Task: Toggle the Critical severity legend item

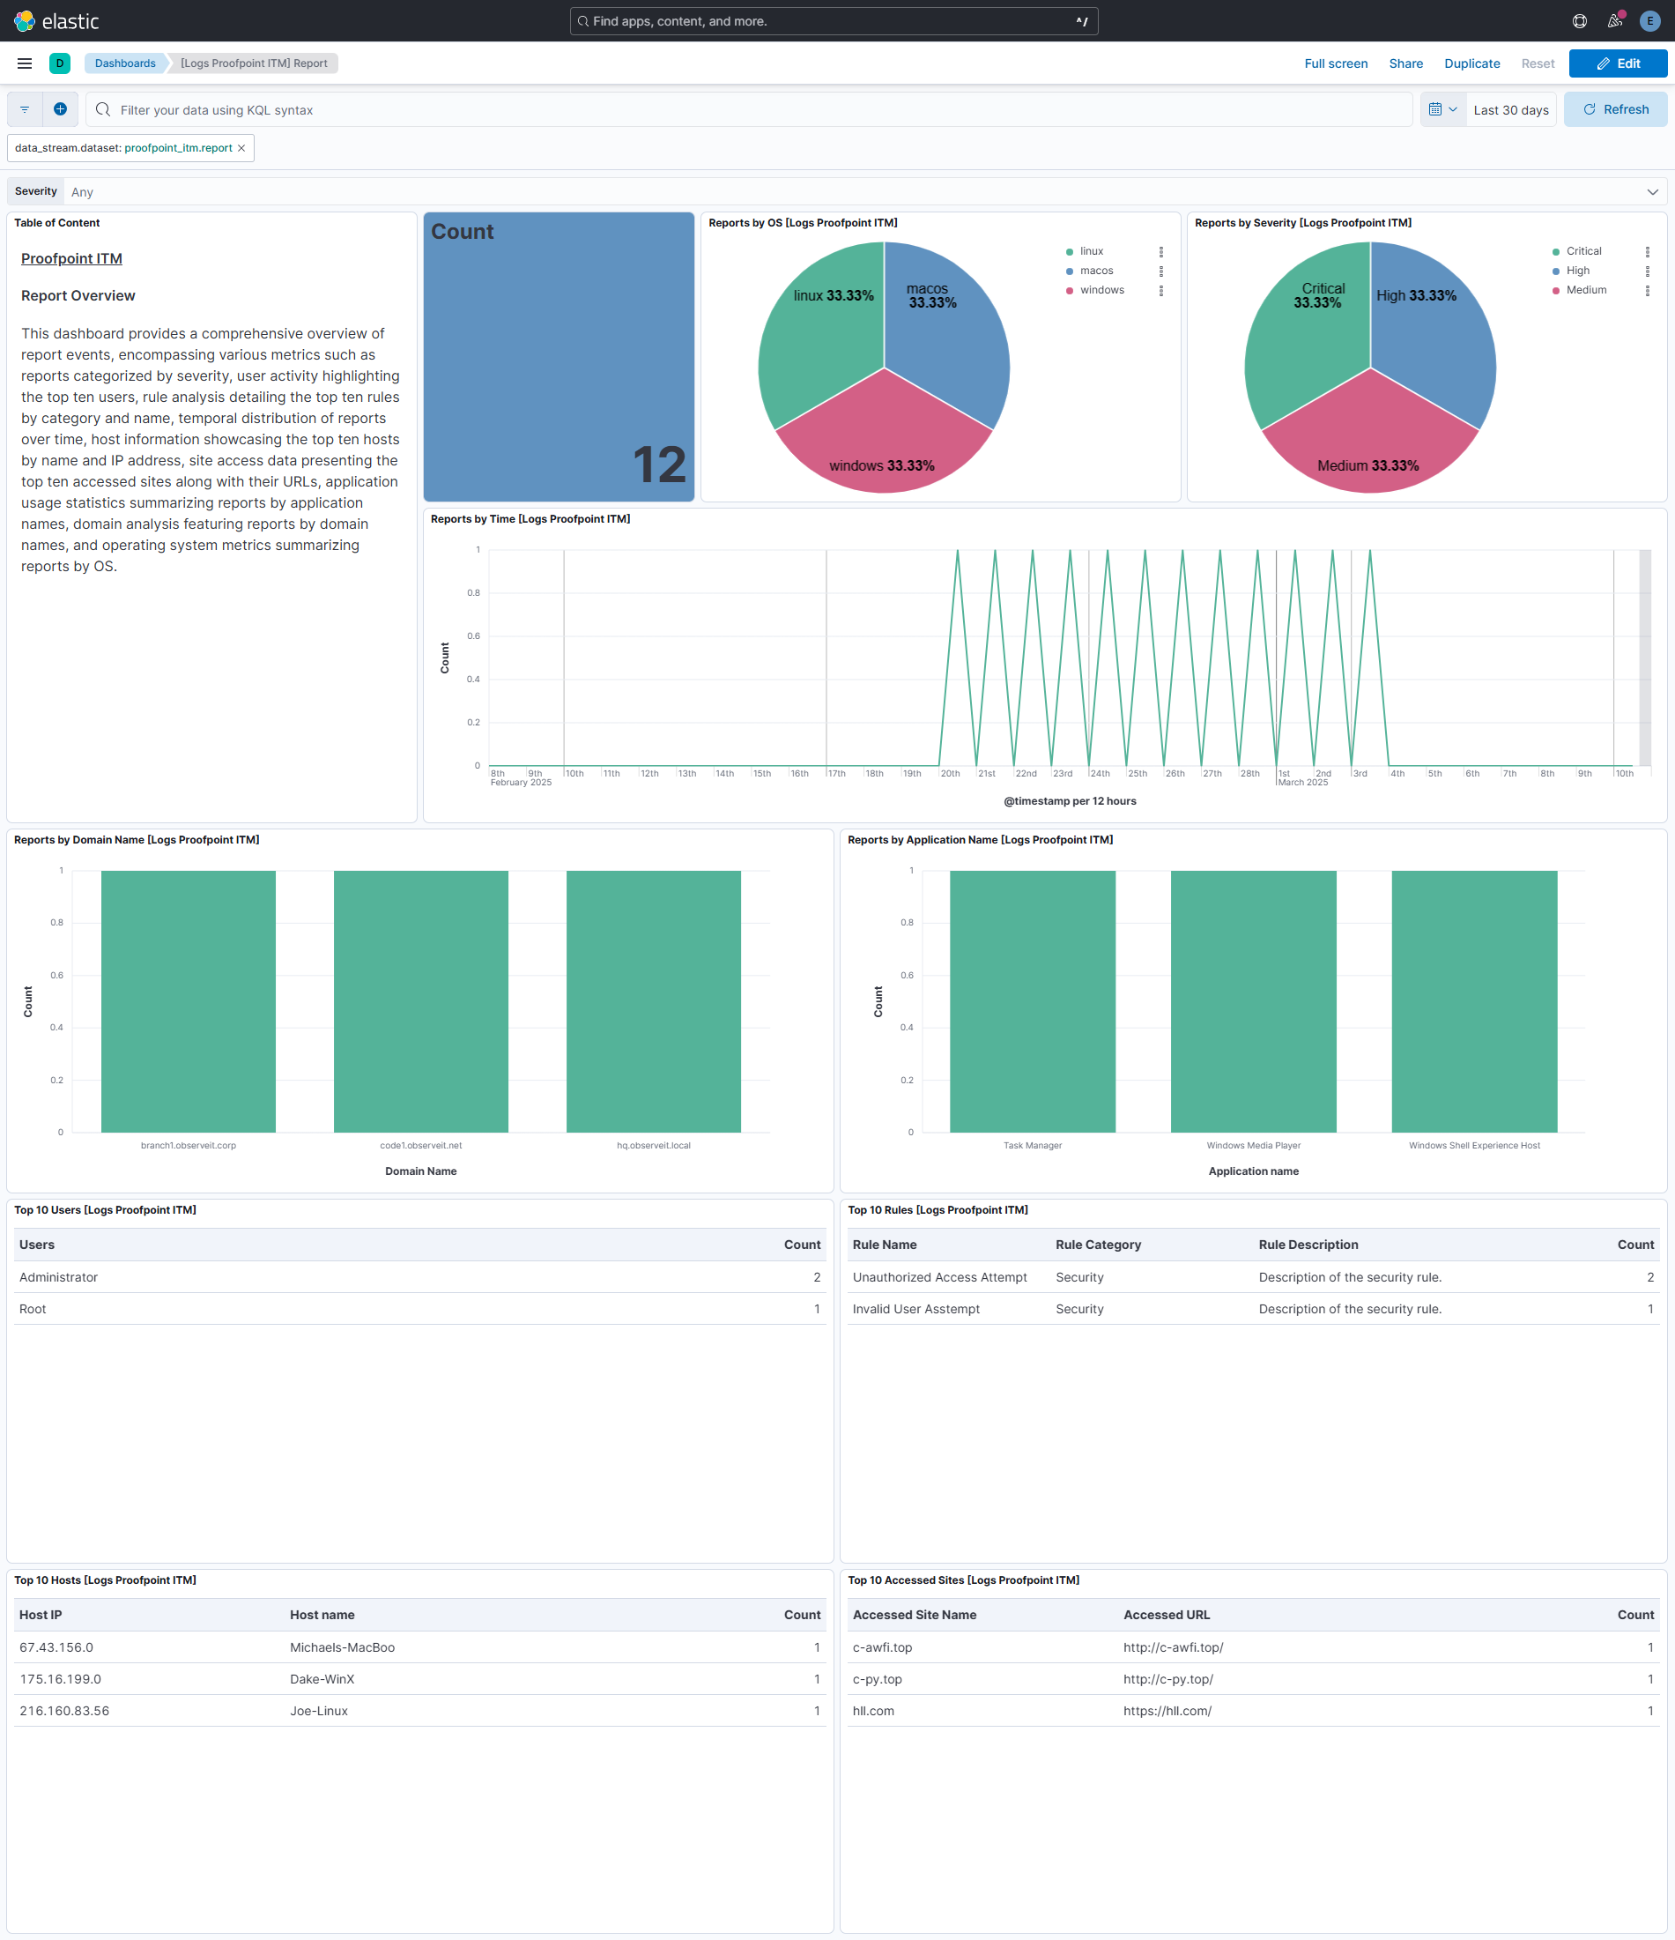Action: pyautogui.click(x=1583, y=252)
